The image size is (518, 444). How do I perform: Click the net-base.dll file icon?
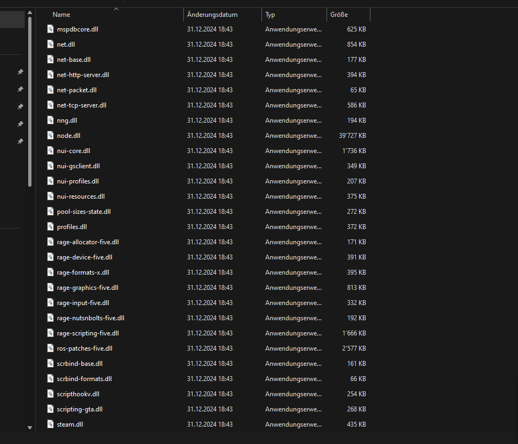pos(50,60)
